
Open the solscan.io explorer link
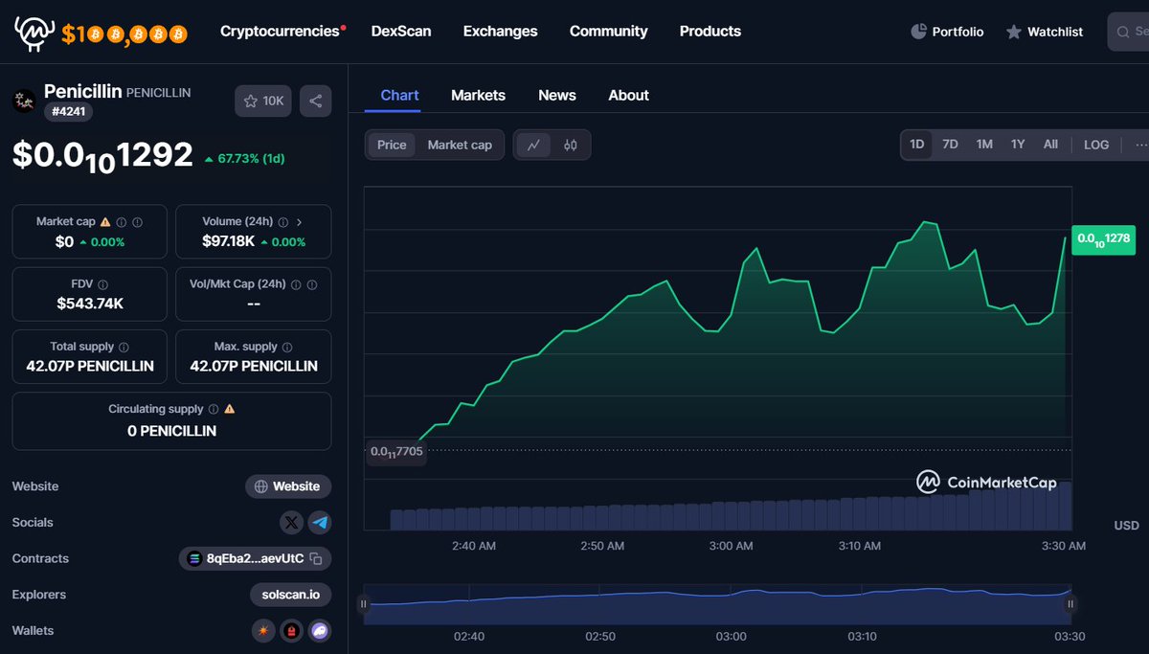click(290, 595)
